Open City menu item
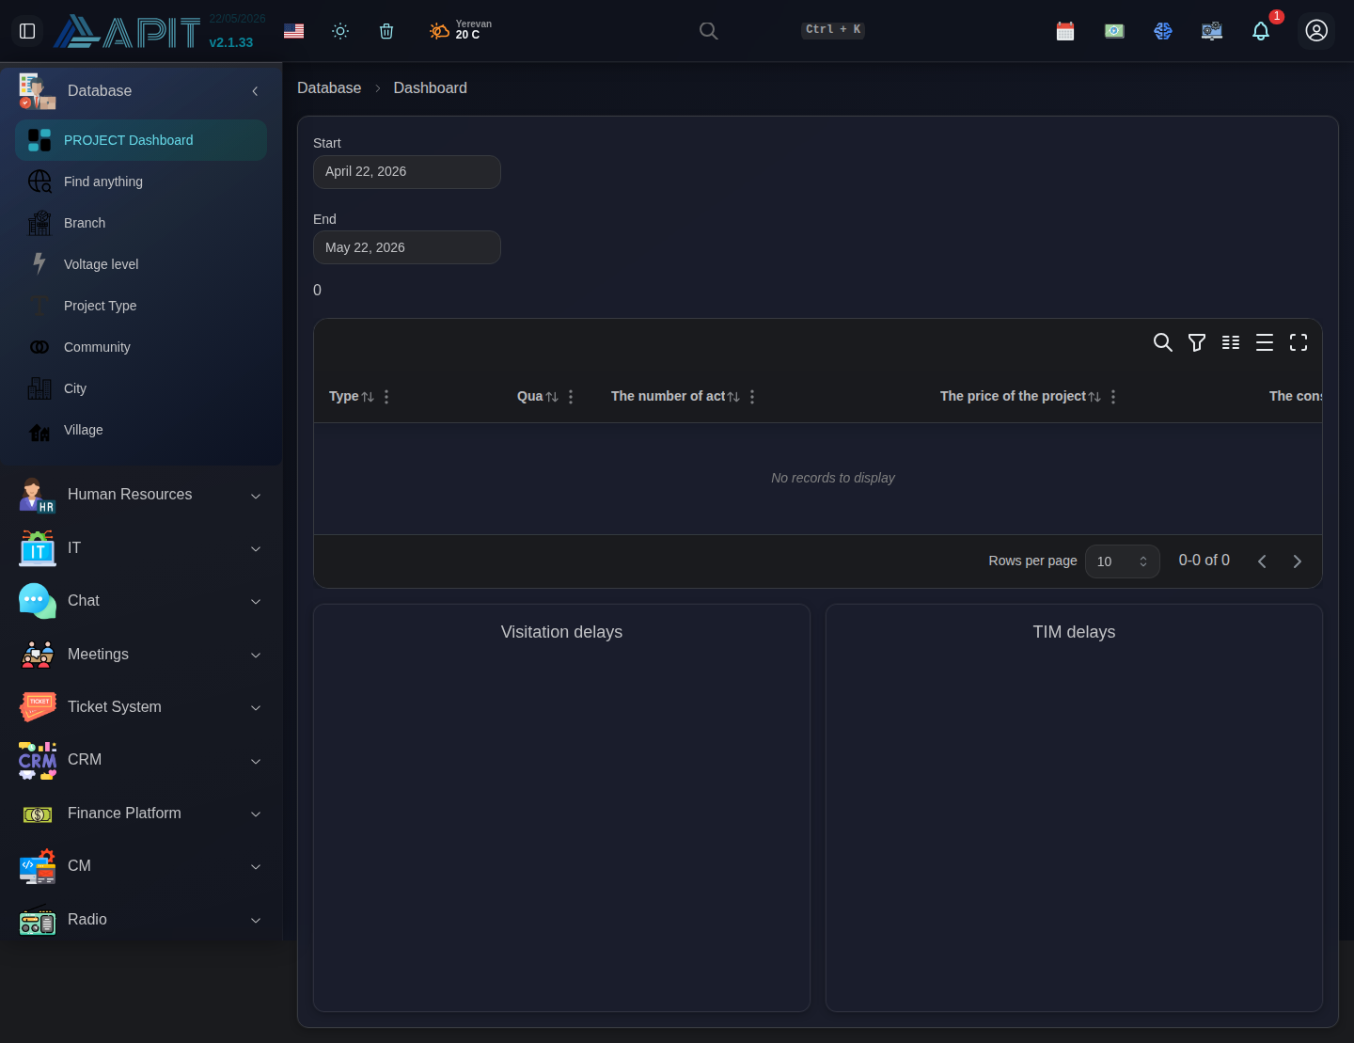The width and height of the screenshot is (1354, 1043). point(141,388)
